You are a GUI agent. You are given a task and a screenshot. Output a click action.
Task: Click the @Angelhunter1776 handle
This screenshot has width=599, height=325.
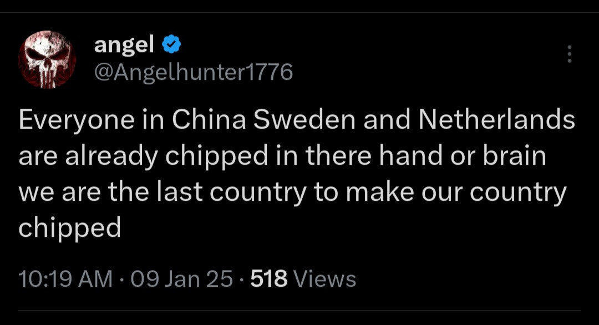click(x=194, y=72)
